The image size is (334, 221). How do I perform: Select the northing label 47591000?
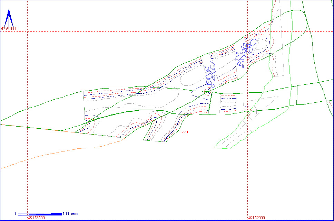9,28
